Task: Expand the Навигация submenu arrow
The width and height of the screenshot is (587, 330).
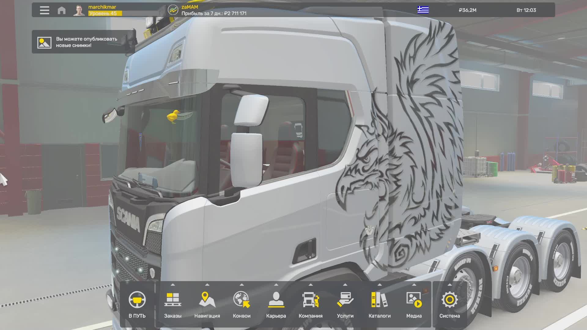Action: coord(207,285)
